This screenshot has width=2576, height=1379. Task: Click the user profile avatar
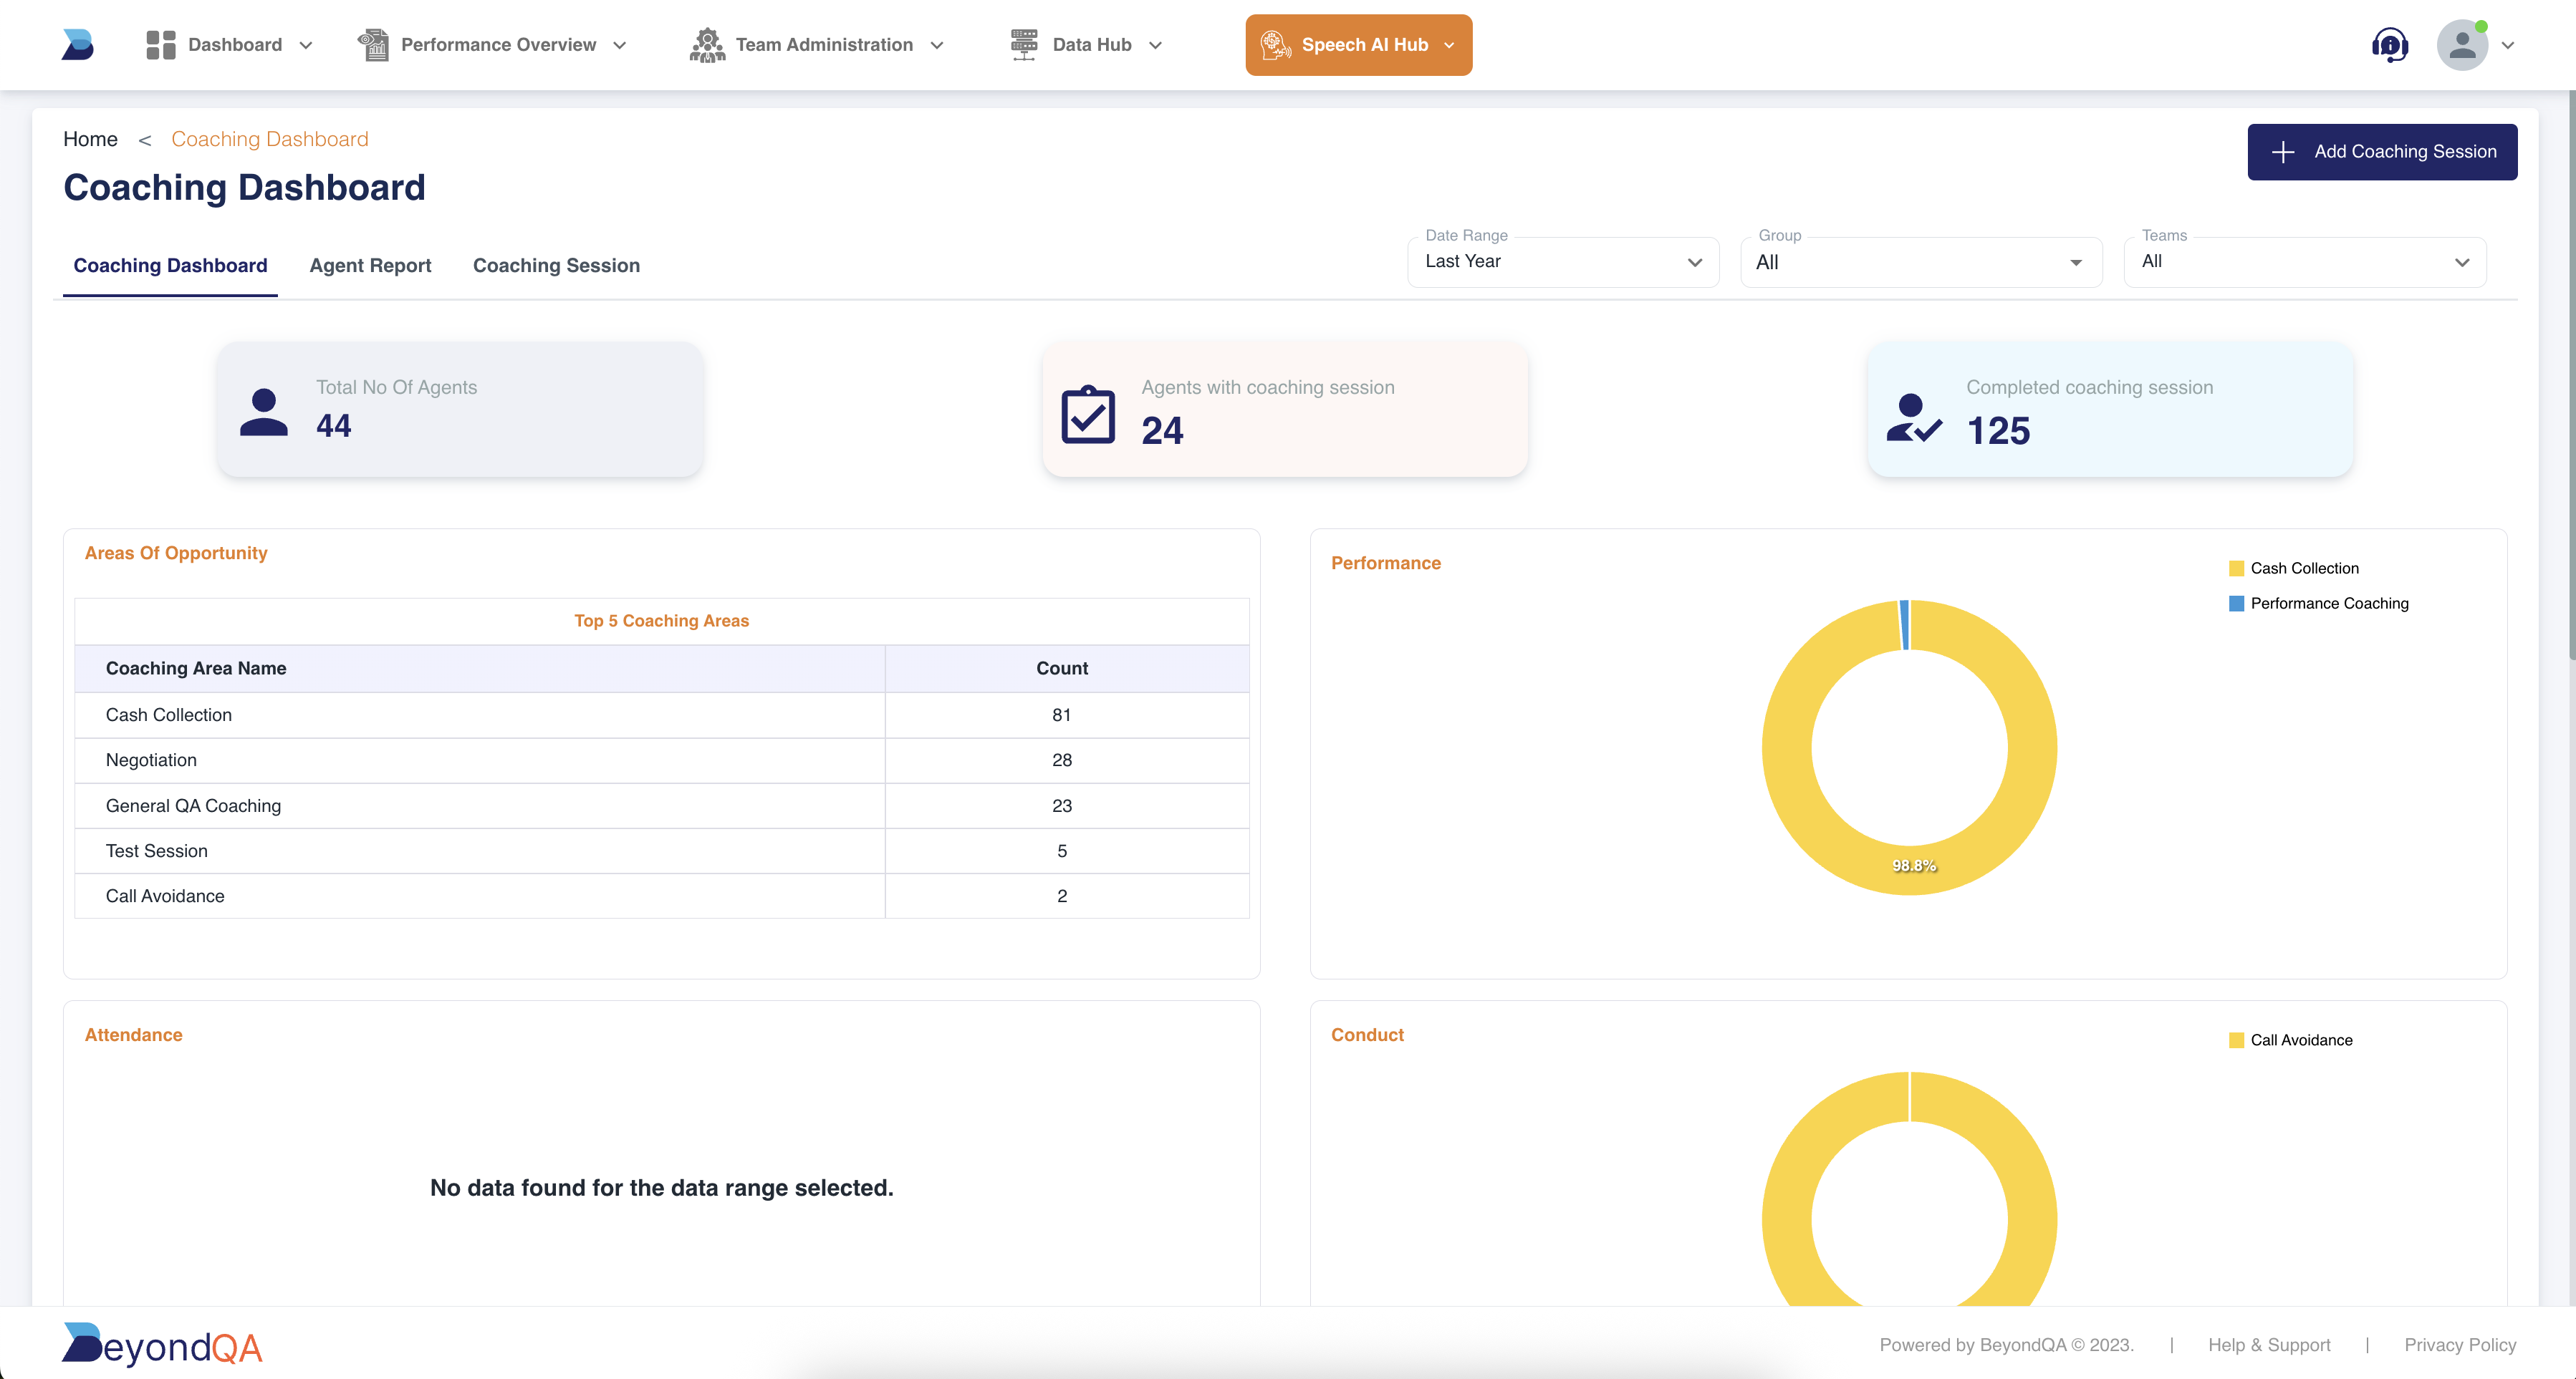tap(2462, 45)
